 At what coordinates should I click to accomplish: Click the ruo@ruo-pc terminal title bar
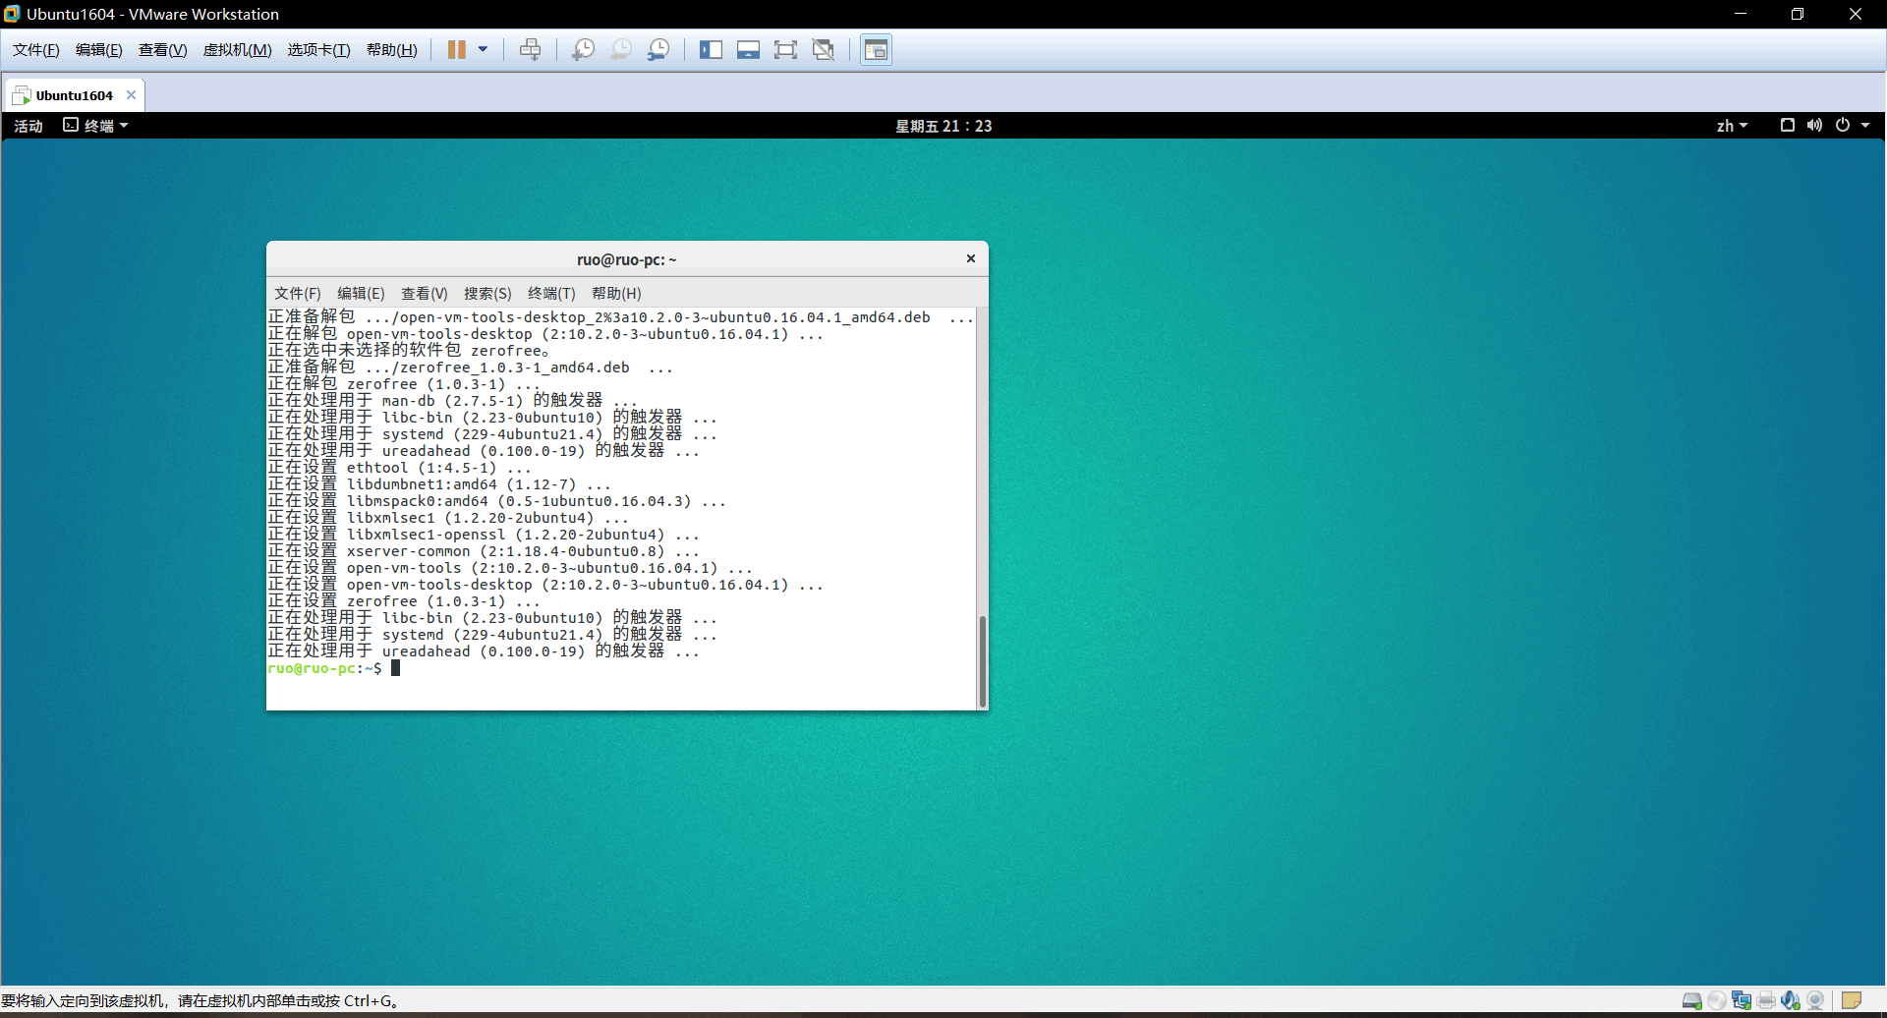click(627, 259)
